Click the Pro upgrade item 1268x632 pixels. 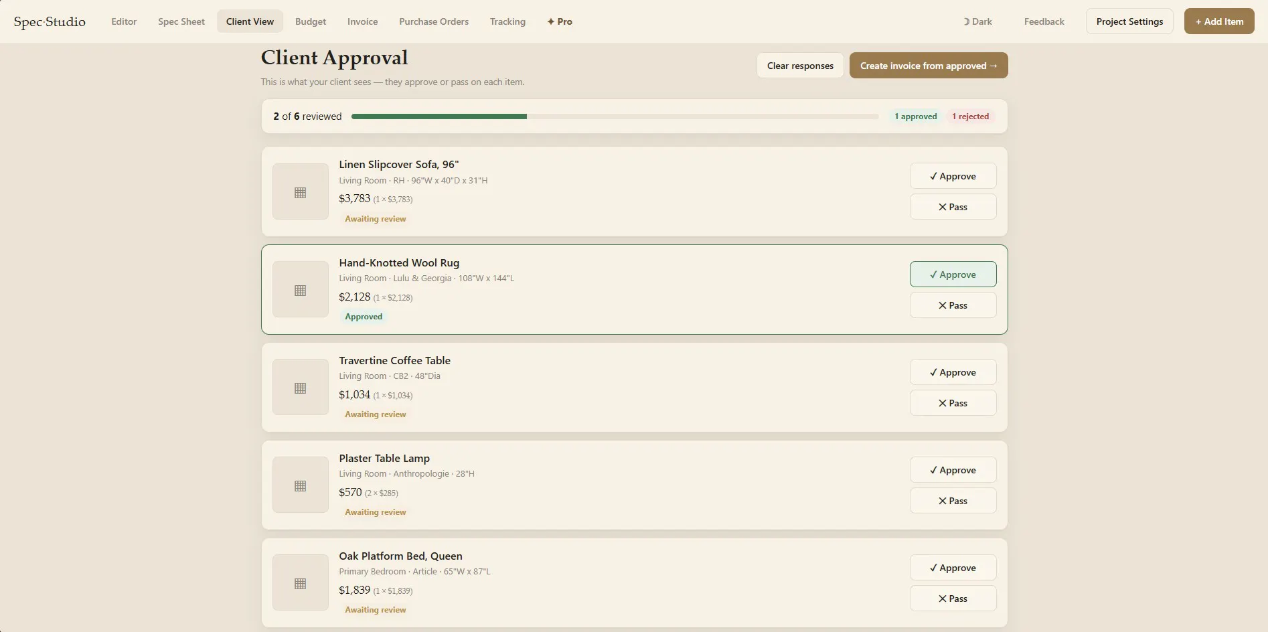(560, 21)
